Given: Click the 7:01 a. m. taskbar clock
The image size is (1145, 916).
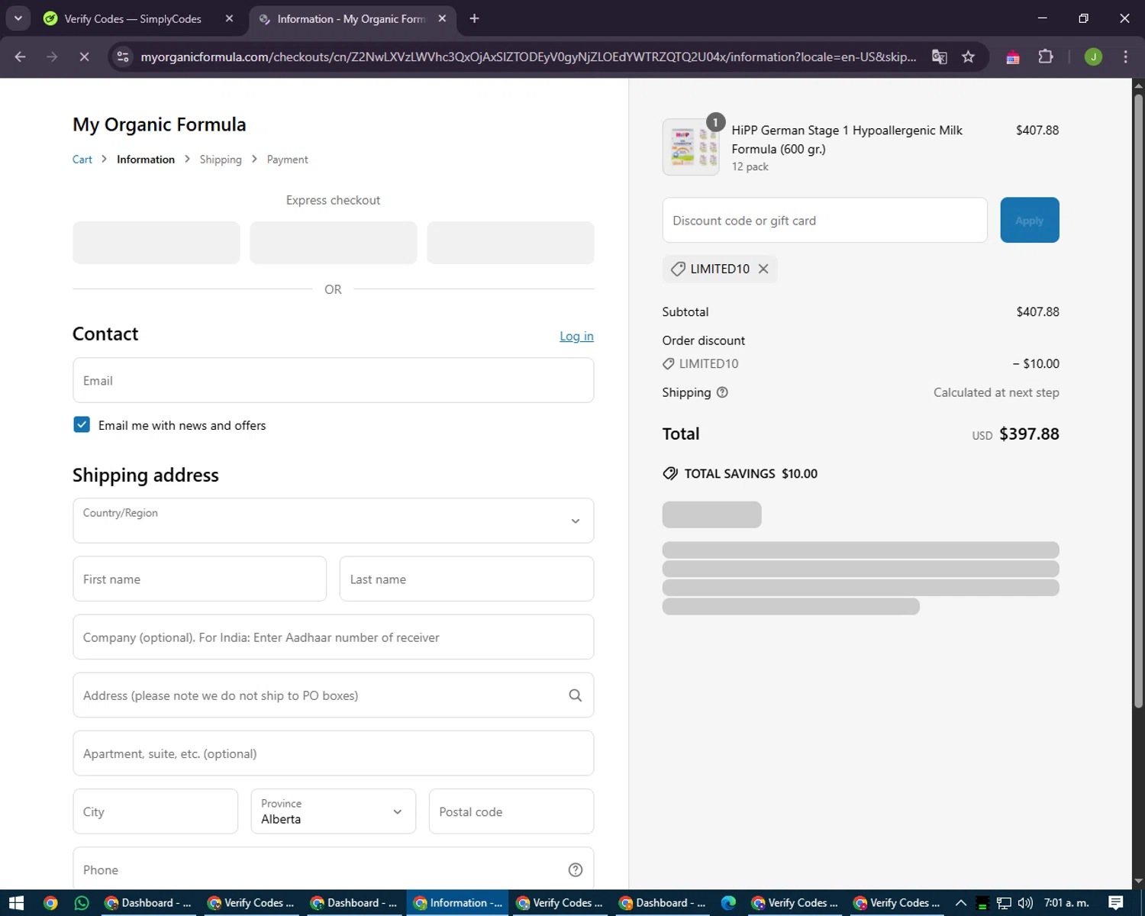Looking at the screenshot, I should coord(1066,903).
